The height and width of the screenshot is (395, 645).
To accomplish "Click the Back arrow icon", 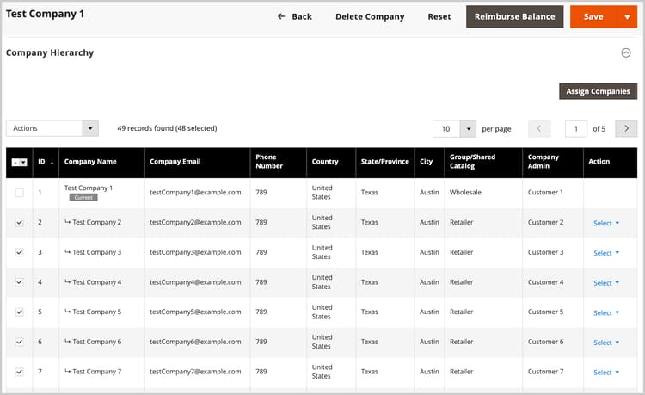I will (x=281, y=16).
